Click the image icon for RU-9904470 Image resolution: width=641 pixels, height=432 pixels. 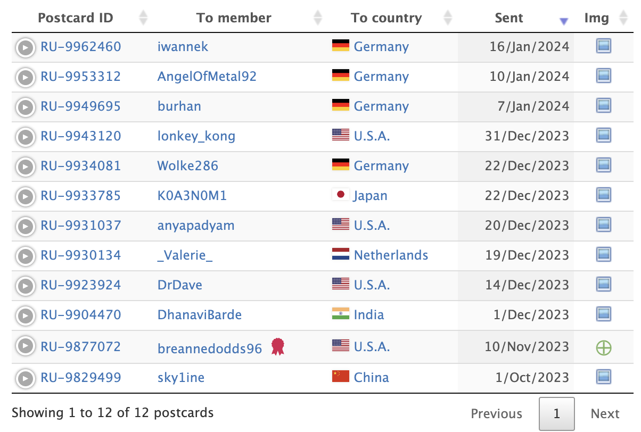click(603, 314)
